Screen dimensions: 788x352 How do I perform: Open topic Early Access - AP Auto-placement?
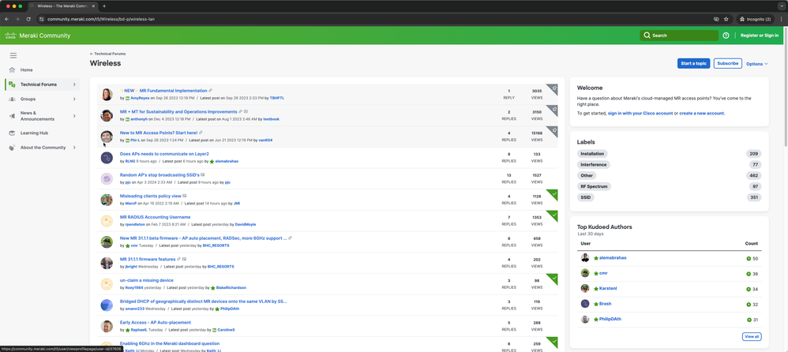coord(156,322)
